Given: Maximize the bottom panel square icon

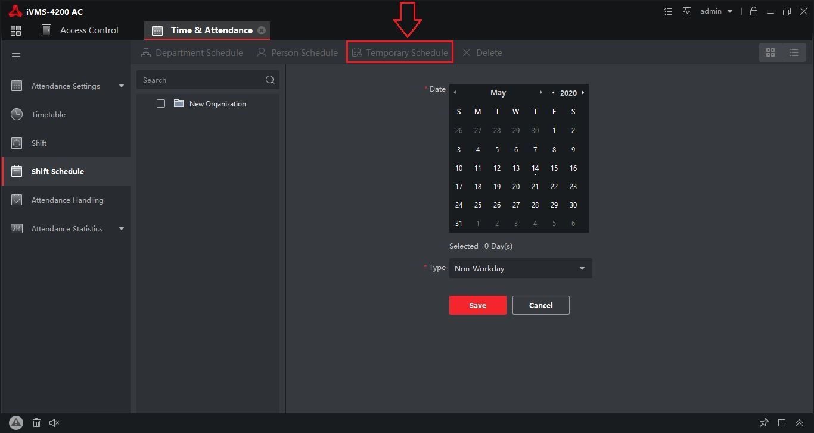Looking at the screenshot, I should tap(782, 423).
